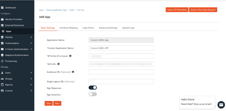Open the email chat bubble icon
Image resolution: width=226 pixels, height=111 pixels.
[221, 105]
